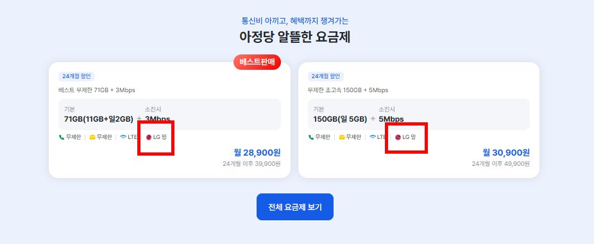Click the LG logo icon in 150GB plan
This screenshot has height=244, width=594.
tap(398, 137)
